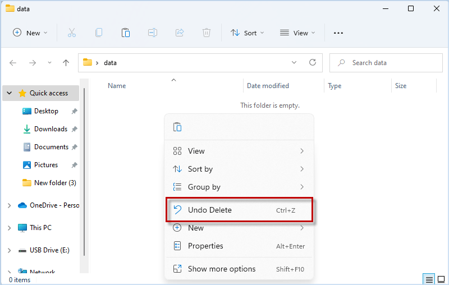This screenshot has width=449, height=285.
Task: Open View submenu in context menu
Action: (x=239, y=151)
